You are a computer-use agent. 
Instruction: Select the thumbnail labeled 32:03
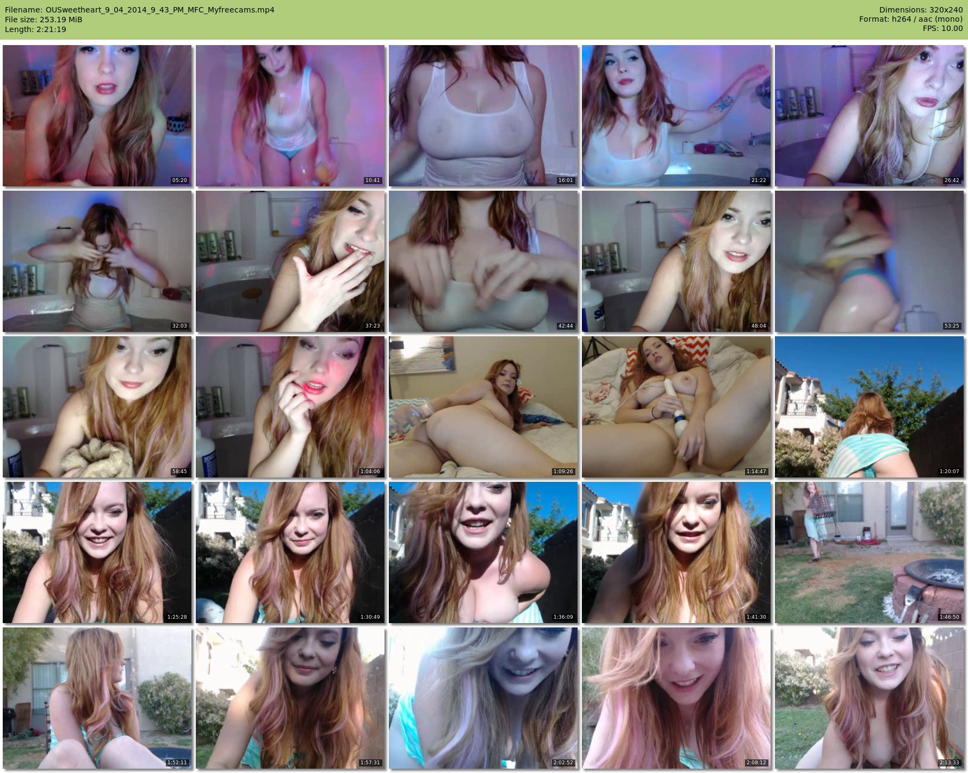(97, 261)
